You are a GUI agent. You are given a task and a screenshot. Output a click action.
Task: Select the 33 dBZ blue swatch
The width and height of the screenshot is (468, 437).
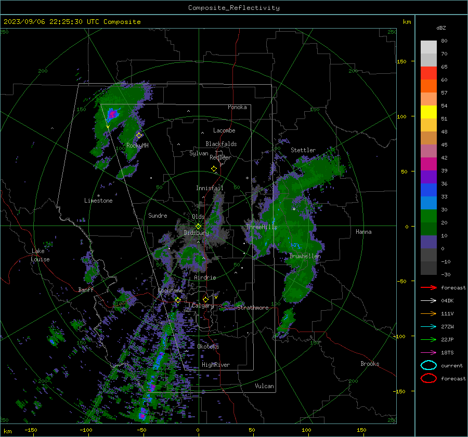428,190
